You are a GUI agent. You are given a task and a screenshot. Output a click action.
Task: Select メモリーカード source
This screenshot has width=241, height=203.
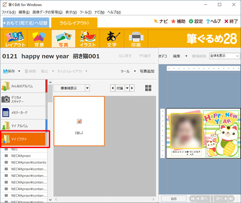(23, 113)
